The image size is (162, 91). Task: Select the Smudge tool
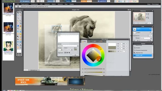(x=18, y=34)
